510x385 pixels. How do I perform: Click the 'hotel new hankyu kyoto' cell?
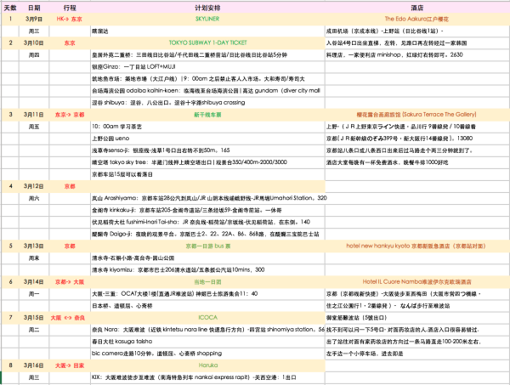(x=417, y=246)
